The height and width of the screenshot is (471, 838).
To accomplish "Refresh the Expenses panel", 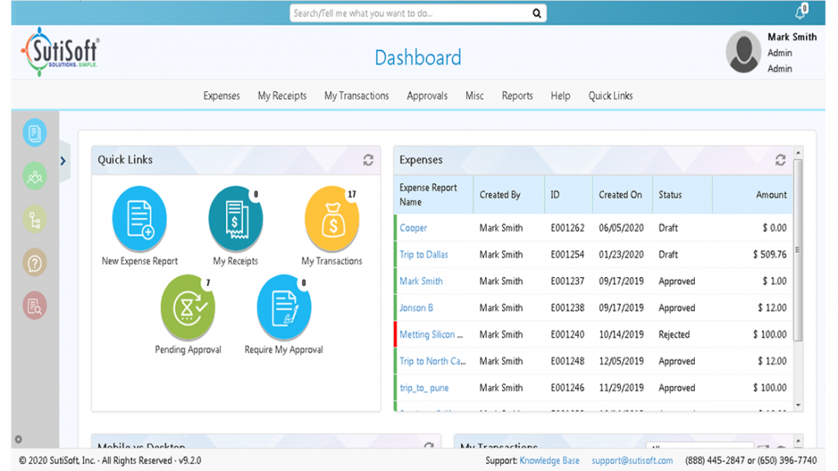I will 780,160.
